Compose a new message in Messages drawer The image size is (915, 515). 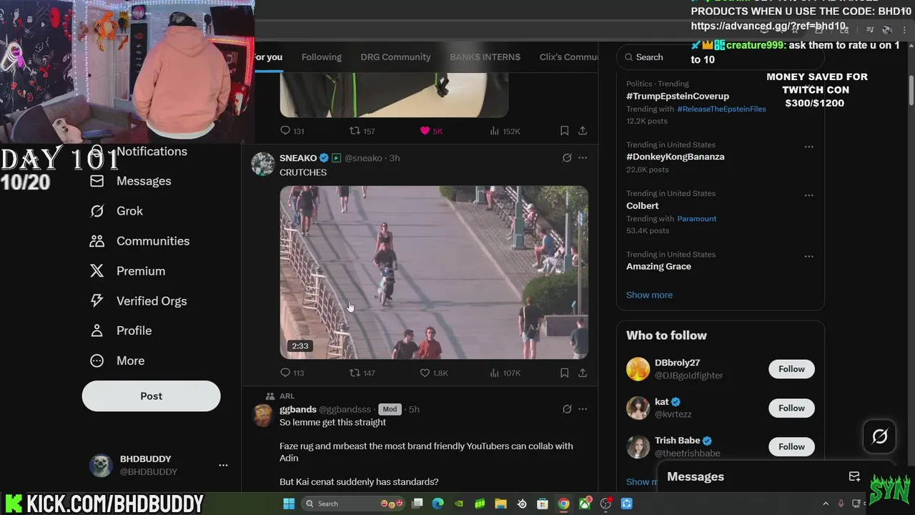[854, 476]
